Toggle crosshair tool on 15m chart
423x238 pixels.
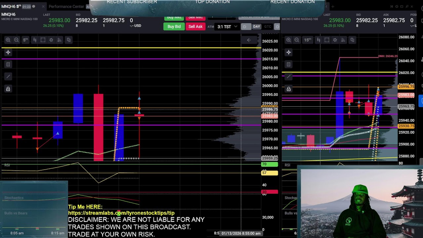coord(288,52)
